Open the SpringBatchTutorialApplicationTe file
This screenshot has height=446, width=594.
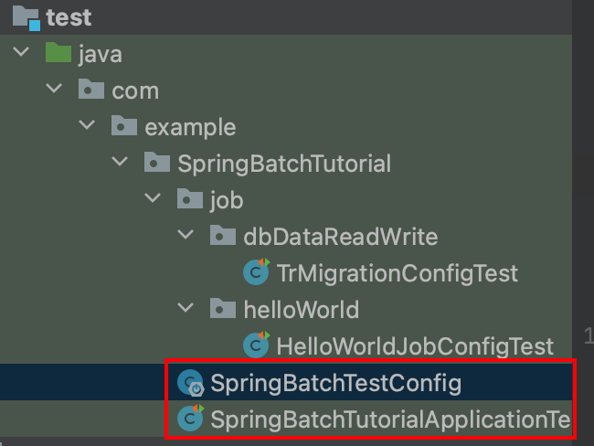click(x=390, y=419)
